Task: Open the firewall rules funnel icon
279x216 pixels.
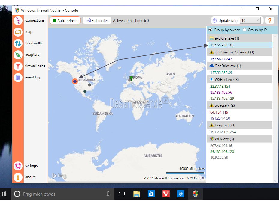Action: [18, 66]
